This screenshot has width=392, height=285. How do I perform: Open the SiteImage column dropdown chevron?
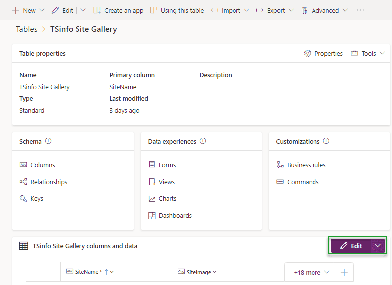pos(215,272)
